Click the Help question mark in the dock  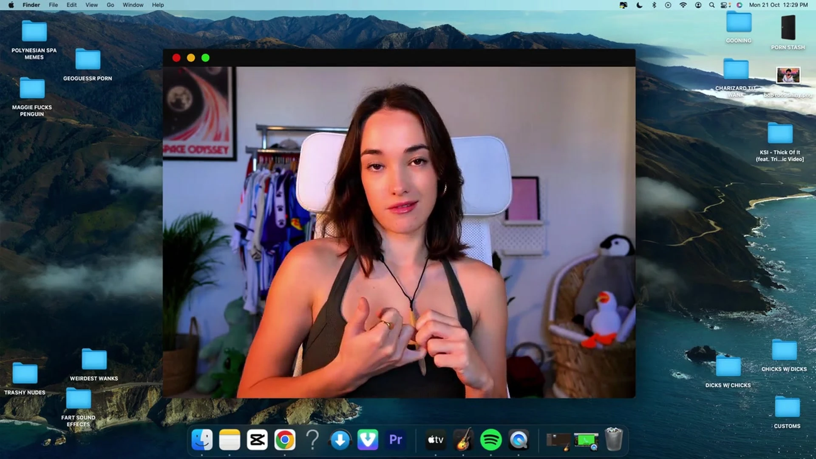pyautogui.click(x=313, y=440)
